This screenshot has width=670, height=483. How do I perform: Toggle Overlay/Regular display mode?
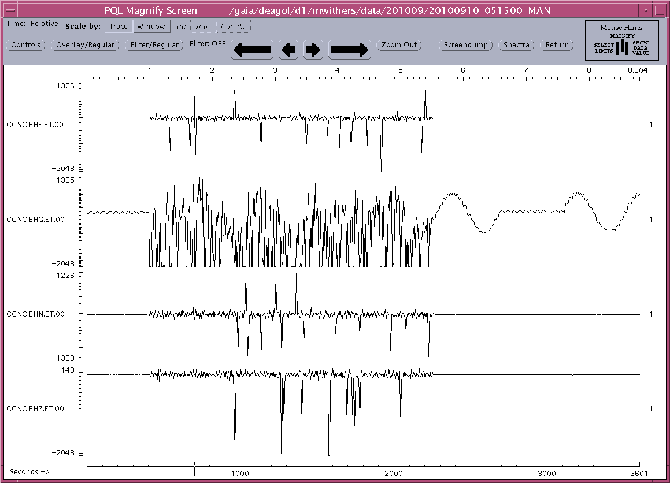[85, 45]
